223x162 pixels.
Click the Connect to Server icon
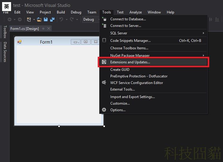pos(104,26)
